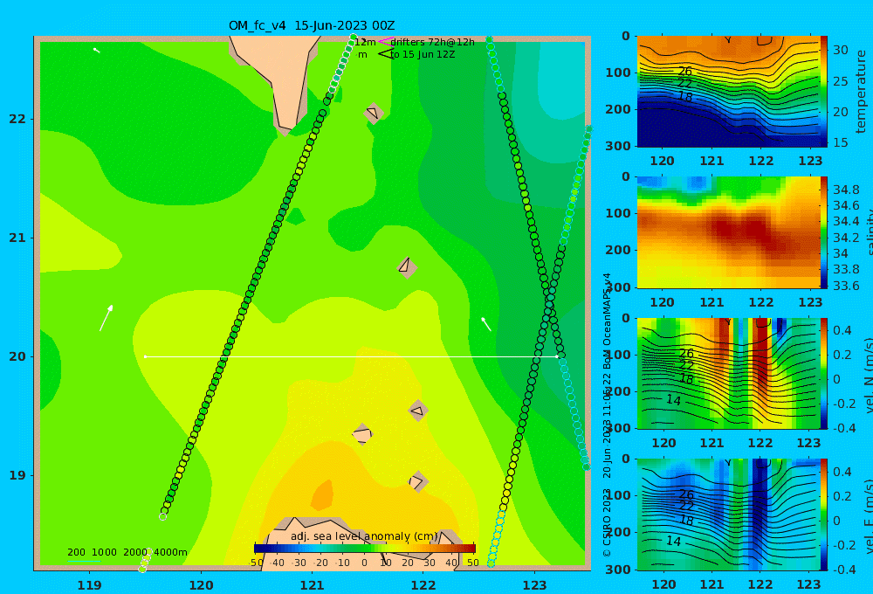Image resolution: width=873 pixels, height=594 pixels.
Task: Click the 14 contour label in vel. N panel
Action: 674,400
